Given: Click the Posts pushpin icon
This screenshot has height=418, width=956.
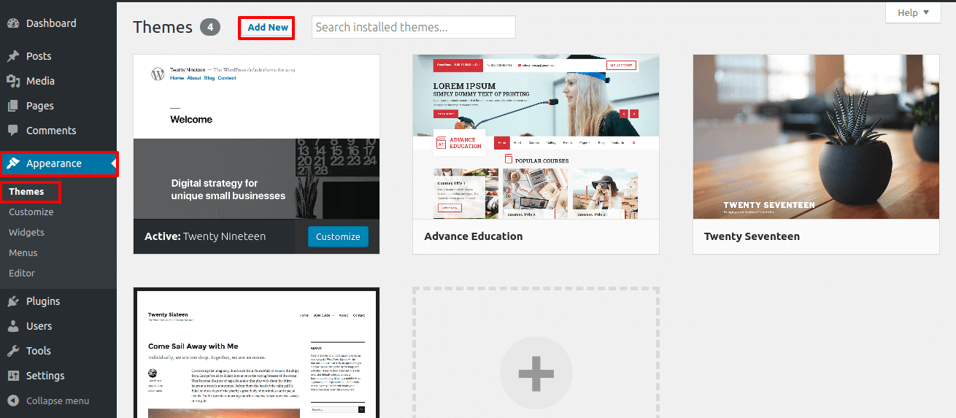Looking at the screenshot, I should click(13, 56).
